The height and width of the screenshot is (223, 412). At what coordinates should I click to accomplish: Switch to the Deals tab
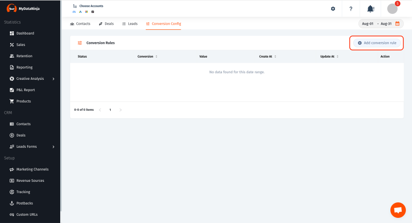[x=106, y=24]
